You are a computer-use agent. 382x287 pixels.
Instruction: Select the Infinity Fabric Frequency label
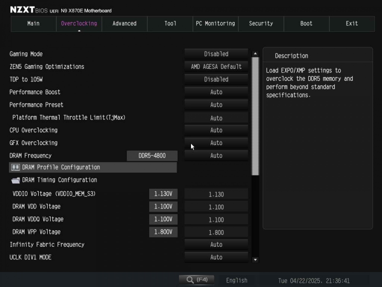pos(47,245)
